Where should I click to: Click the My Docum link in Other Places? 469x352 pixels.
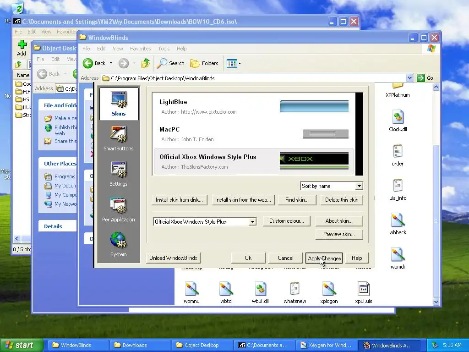click(x=65, y=186)
